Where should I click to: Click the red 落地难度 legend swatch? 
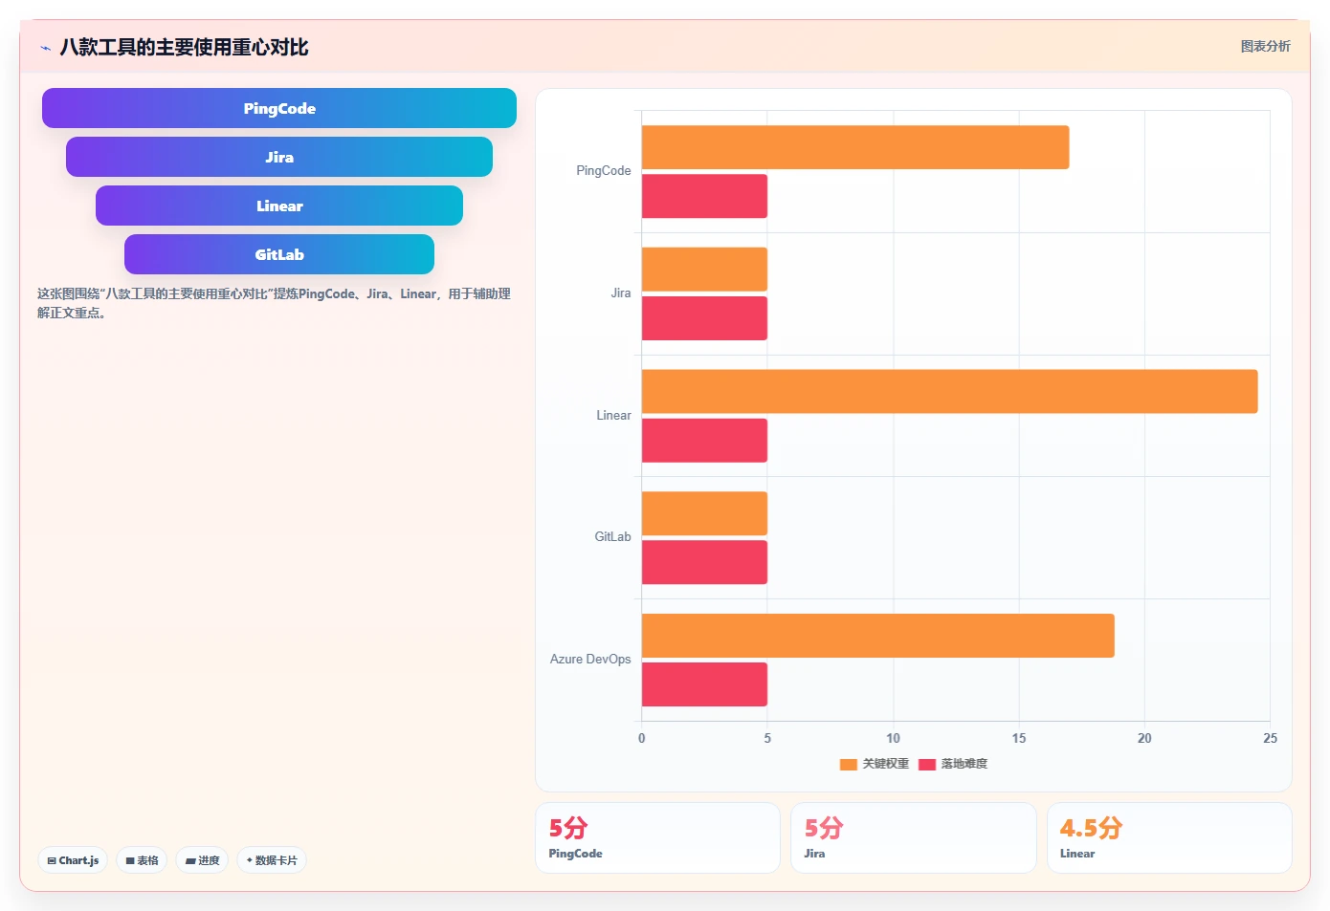pyautogui.click(x=926, y=764)
